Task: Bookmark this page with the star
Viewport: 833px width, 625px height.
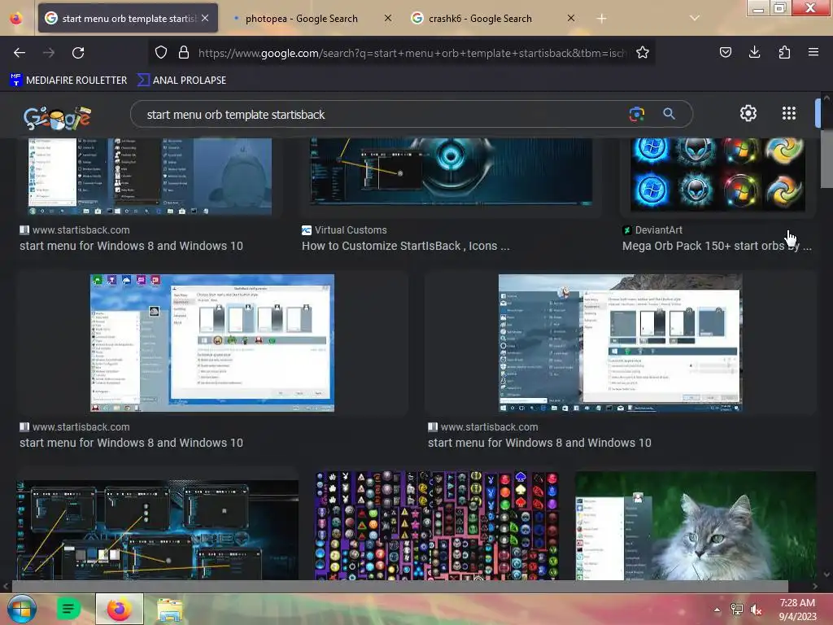Action: tap(643, 52)
